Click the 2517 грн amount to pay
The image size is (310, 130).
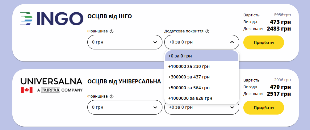(x=279, y=94)
